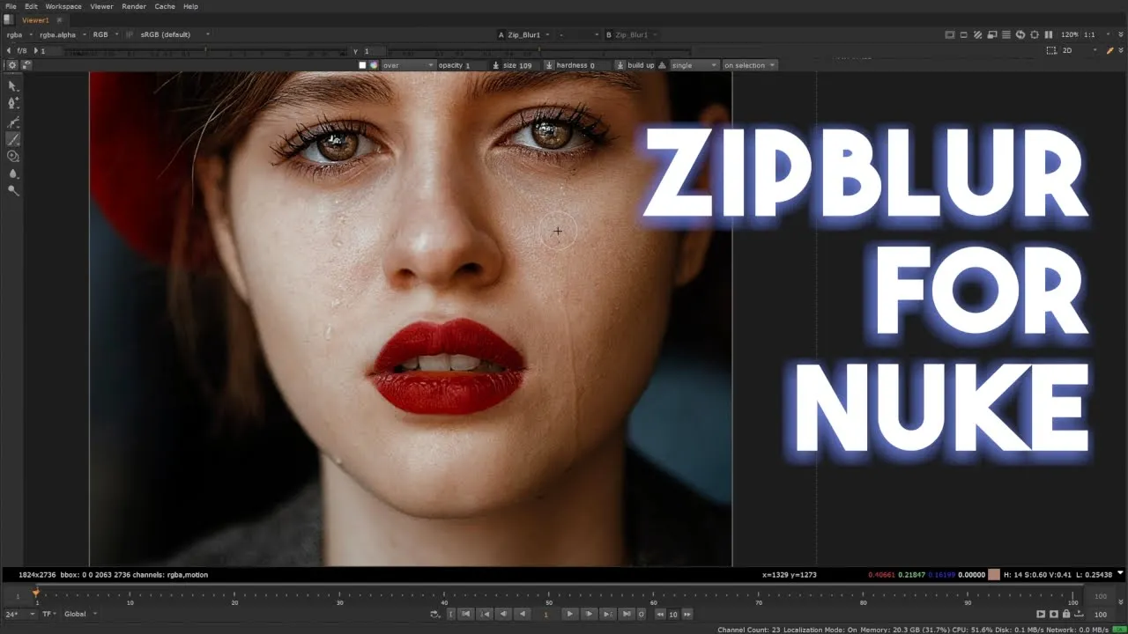
Task: Open the rgba layer dropdown
Action: pos(19,34)
